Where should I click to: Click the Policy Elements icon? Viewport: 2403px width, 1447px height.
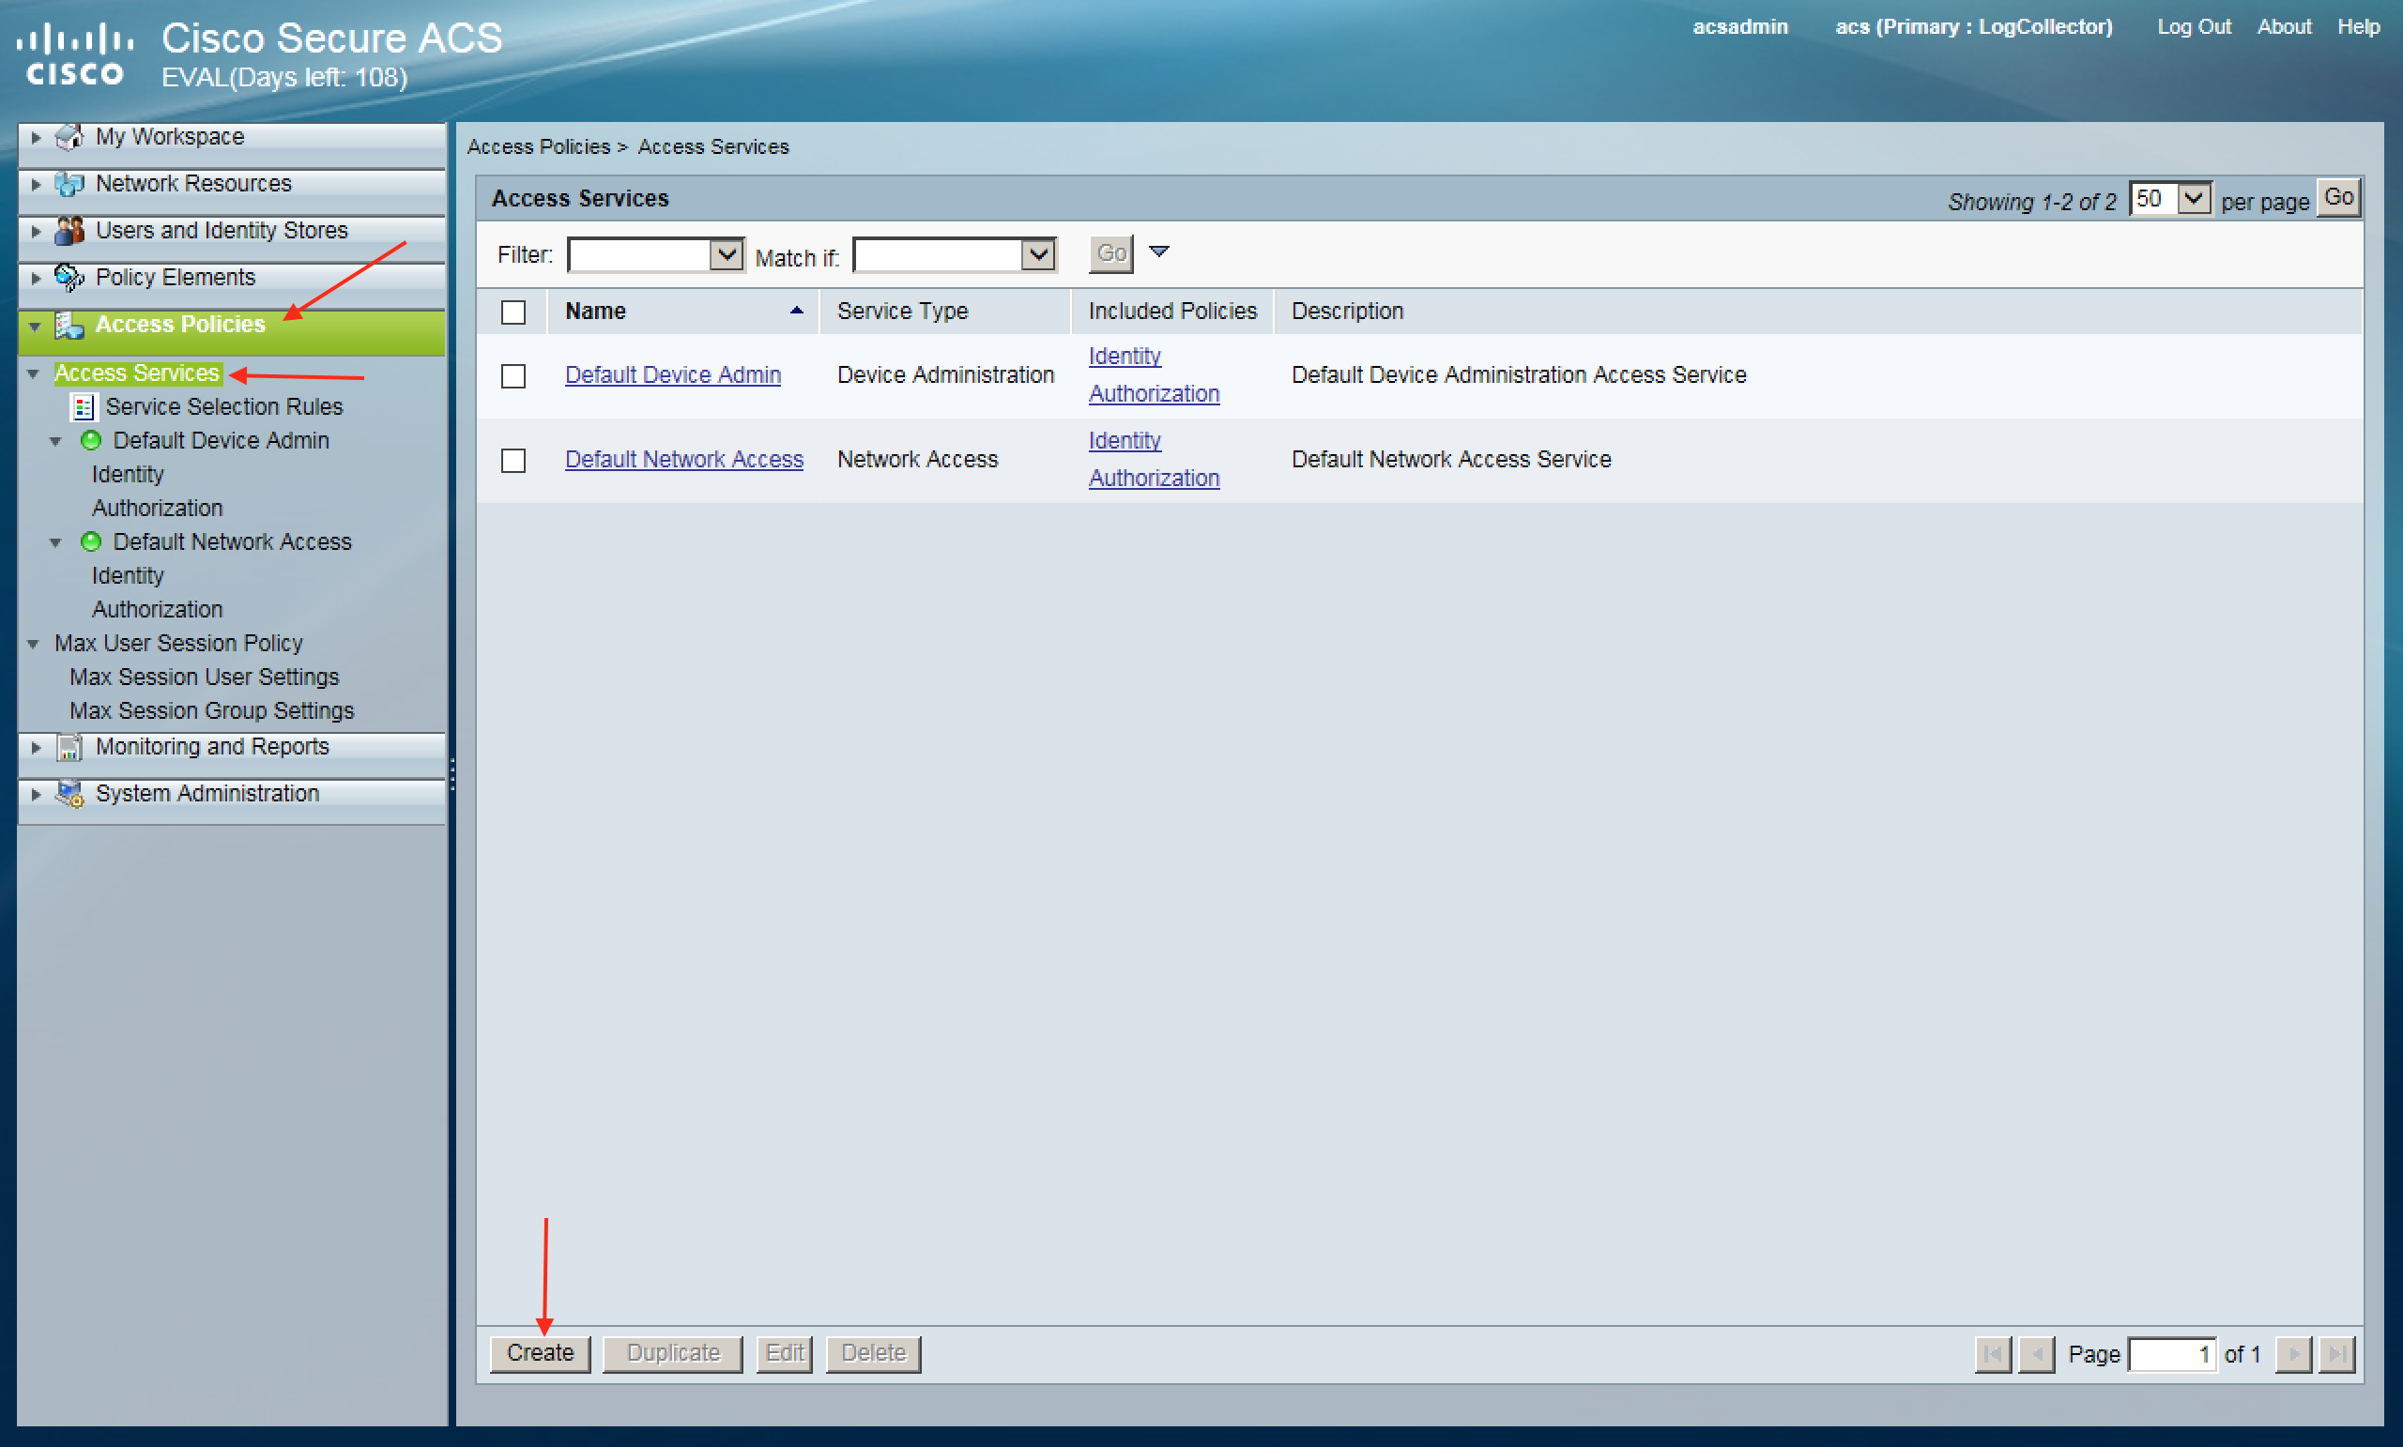click(69, 278)
